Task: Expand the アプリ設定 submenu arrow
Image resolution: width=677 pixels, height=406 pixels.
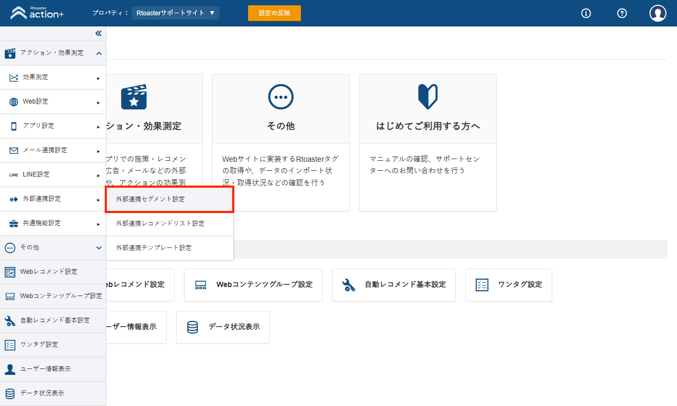Action: (98, 127)
